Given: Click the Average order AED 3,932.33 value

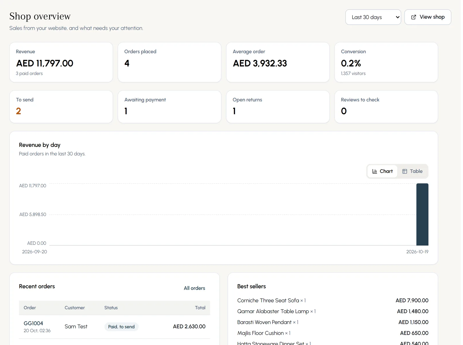Looking at the screenshot, I should [260, 63].
